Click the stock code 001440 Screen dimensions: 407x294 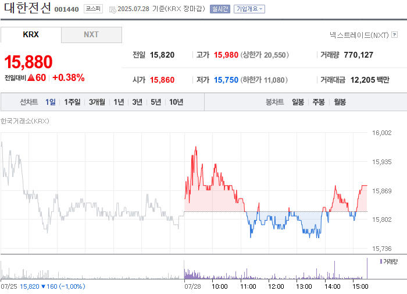(x=66, y=9)
